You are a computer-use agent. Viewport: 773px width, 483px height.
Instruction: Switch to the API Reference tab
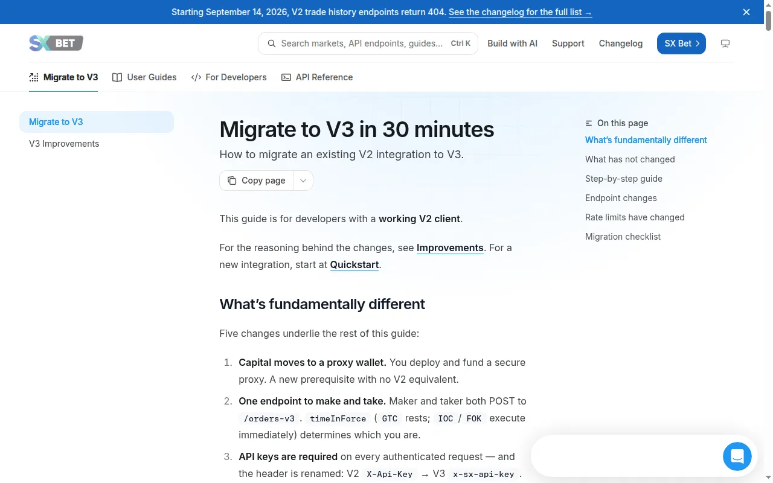click(317, 77)
